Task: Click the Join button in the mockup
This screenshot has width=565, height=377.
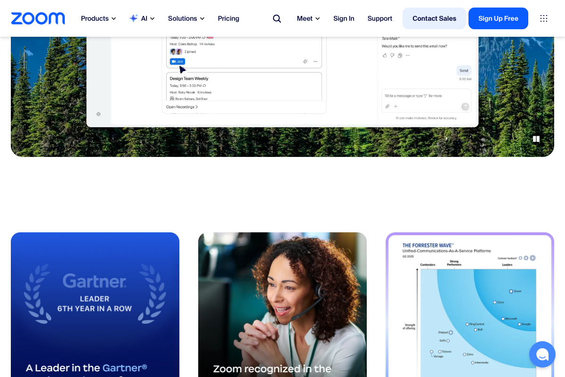Action: point(178,61)
